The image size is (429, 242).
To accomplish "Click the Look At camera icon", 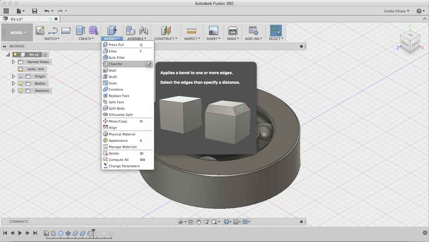I will (191, 222).
